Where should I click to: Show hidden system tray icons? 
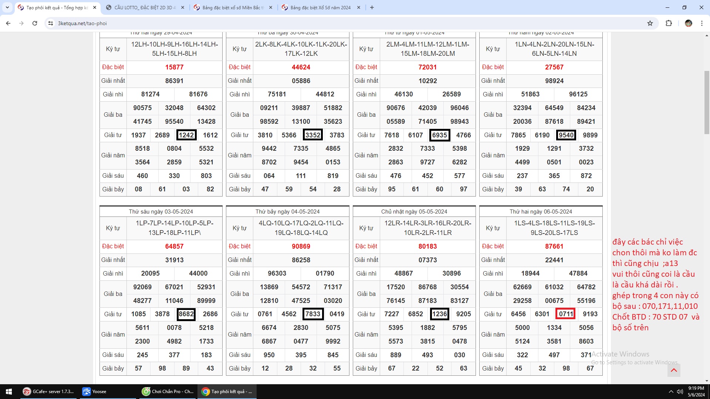coord(671,392)
